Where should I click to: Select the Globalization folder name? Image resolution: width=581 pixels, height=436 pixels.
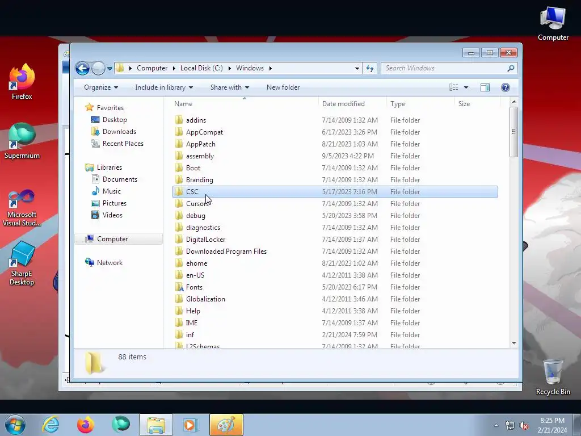coord(205,299)
